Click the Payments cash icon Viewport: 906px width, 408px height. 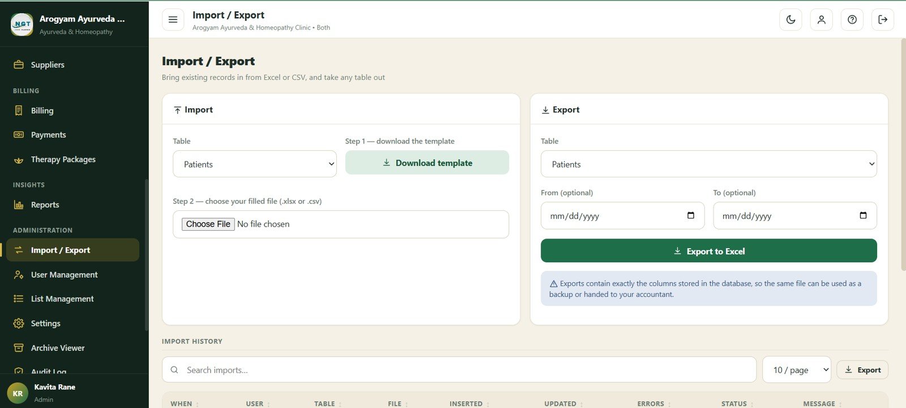tap(19, 135)
